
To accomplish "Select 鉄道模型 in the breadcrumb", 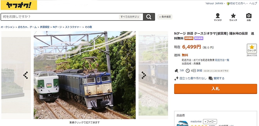I will point(45,27).
